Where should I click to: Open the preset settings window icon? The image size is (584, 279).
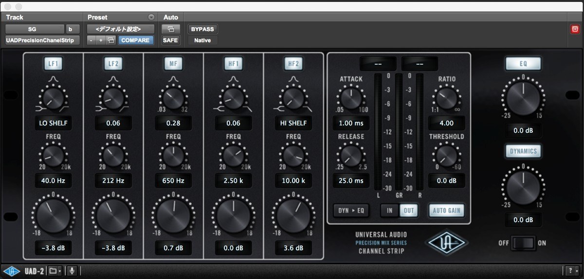111,40
